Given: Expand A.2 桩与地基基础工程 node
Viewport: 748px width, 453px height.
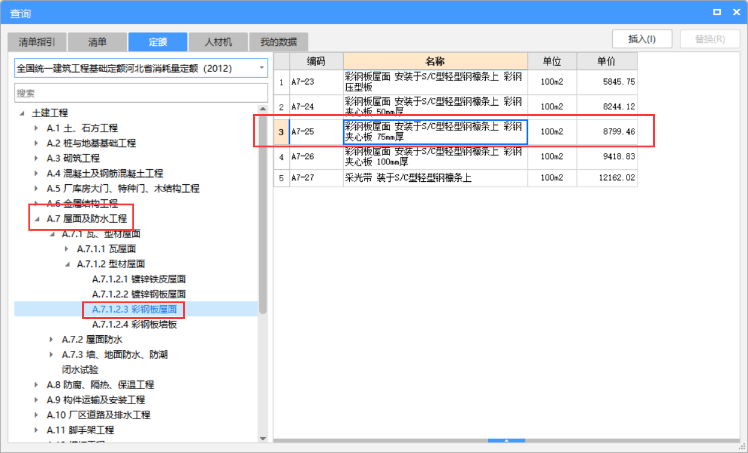Looking at the screenshot, I should (x=37, y=143).
